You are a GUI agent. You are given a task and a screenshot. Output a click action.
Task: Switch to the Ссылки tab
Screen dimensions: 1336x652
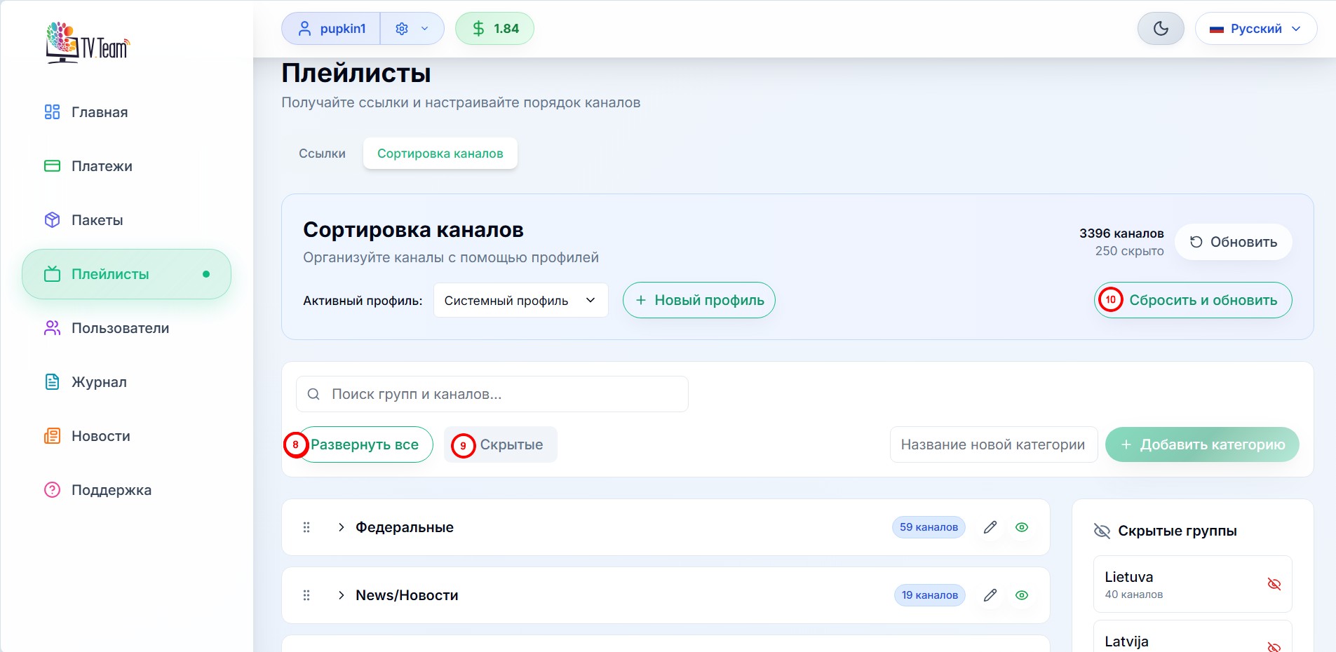coord(321,153)
